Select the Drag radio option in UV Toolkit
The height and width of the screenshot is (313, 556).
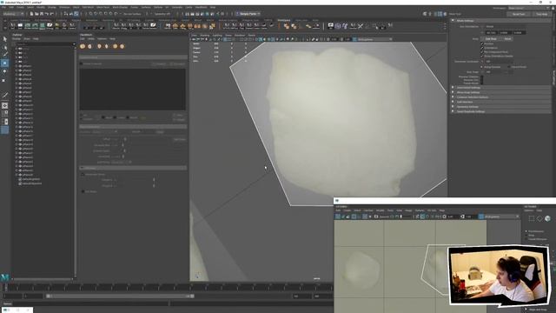[526, 236]
